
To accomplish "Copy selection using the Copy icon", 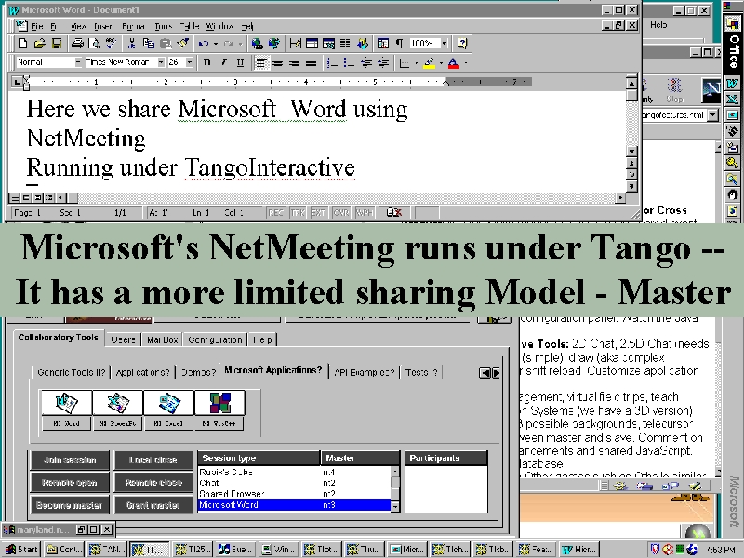I will (x=149, y=44).
